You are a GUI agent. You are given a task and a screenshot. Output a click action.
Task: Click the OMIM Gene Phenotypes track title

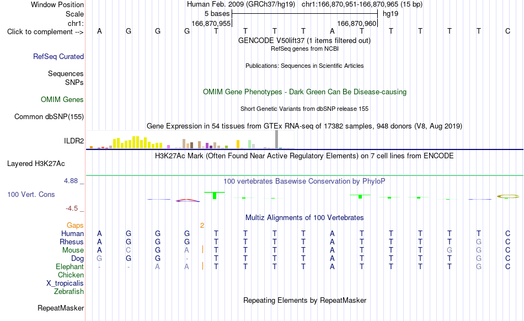(x=304, y=92)
